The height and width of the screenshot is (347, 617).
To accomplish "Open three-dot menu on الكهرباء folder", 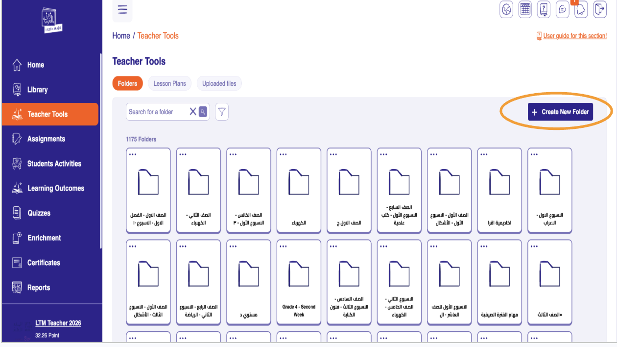I will point(283,154).
